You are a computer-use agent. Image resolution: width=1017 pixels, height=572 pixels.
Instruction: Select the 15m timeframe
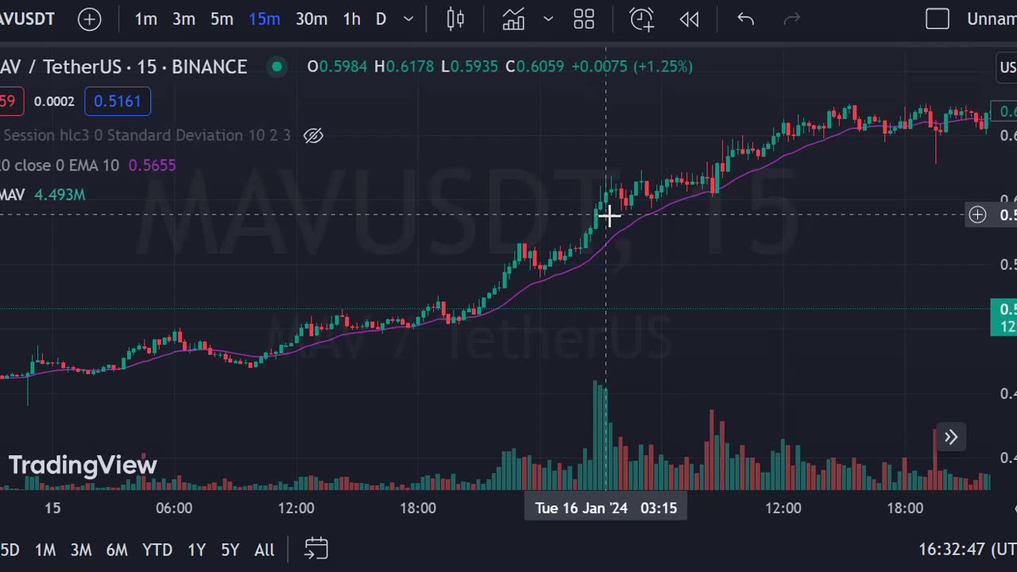(264, 19)
